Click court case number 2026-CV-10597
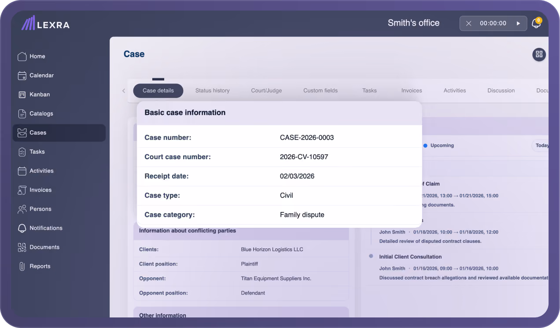The image size is (560, 328). point(304,157)
